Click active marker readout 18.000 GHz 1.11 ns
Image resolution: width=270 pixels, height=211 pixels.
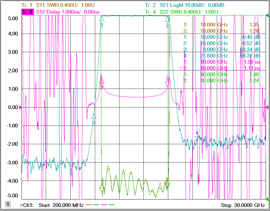220,68
